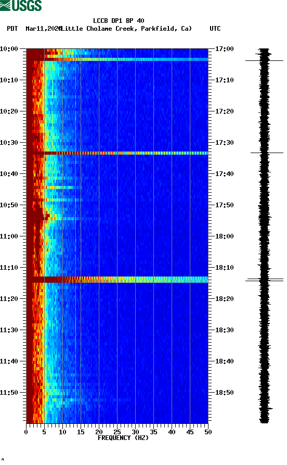Click the '11:00' PDT time label
This screenshot has height=465, width=287.
point(9,236)
